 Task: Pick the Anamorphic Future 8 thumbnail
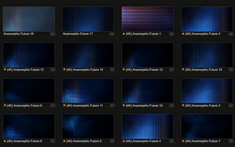tap(29, 126)
